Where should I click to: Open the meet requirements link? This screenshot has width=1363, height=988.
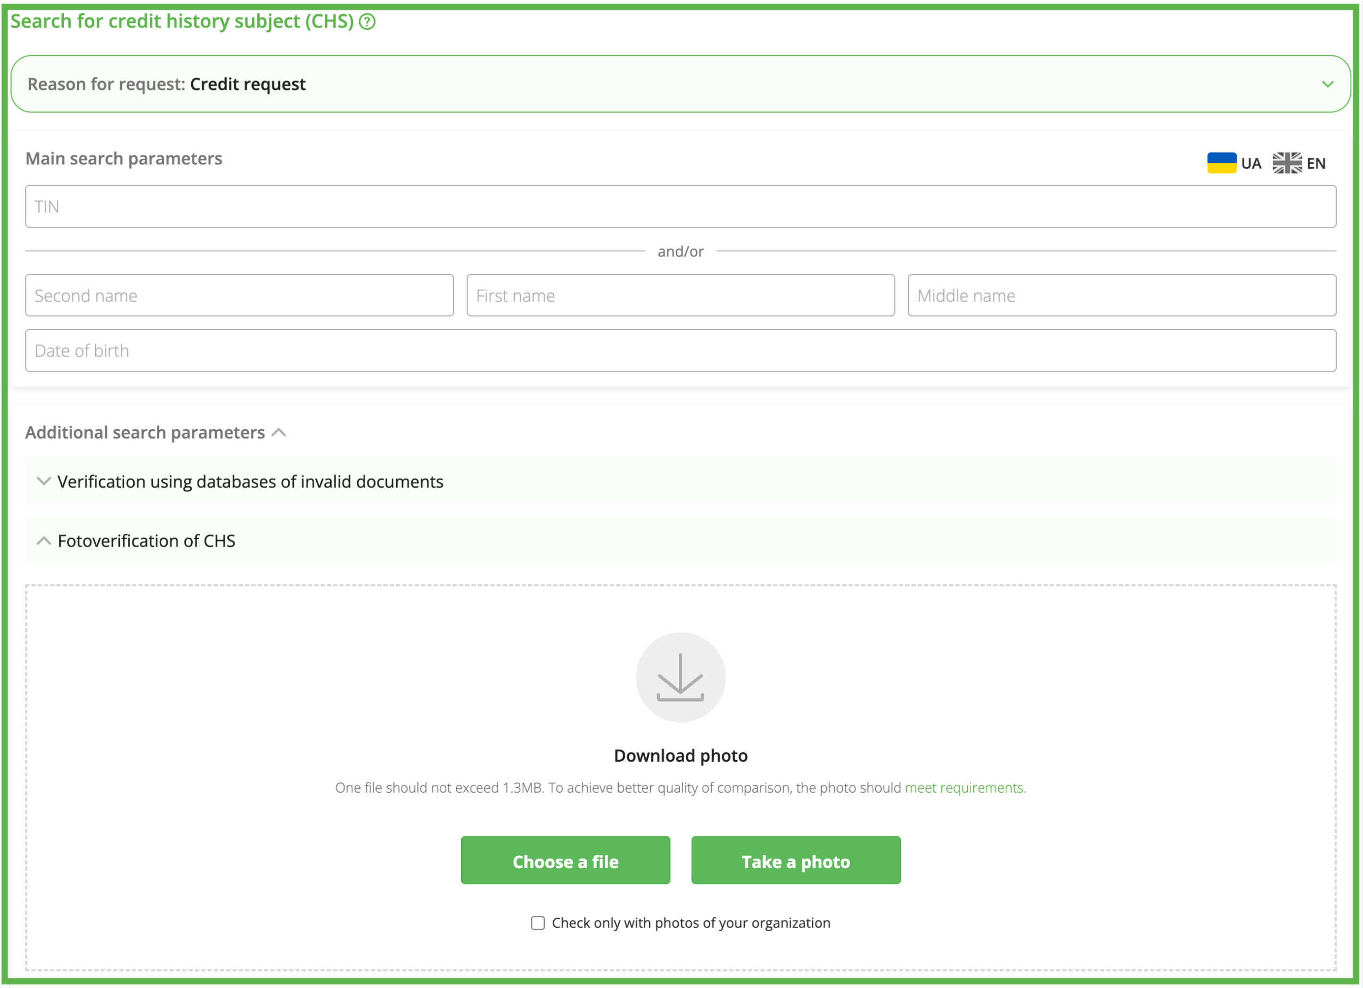[965, 788]
